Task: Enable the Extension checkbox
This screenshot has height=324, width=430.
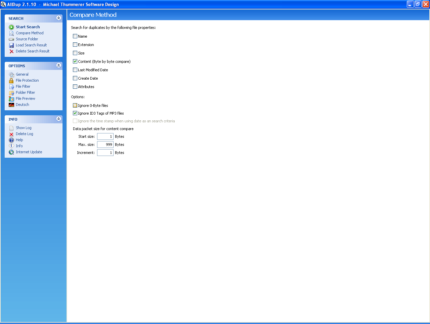Action: (x=75, y=45)
